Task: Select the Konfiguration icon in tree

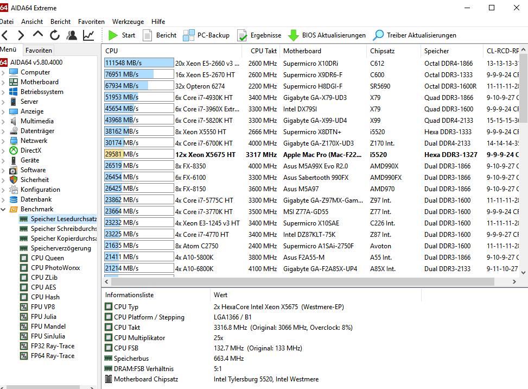Action: [14, 190]
